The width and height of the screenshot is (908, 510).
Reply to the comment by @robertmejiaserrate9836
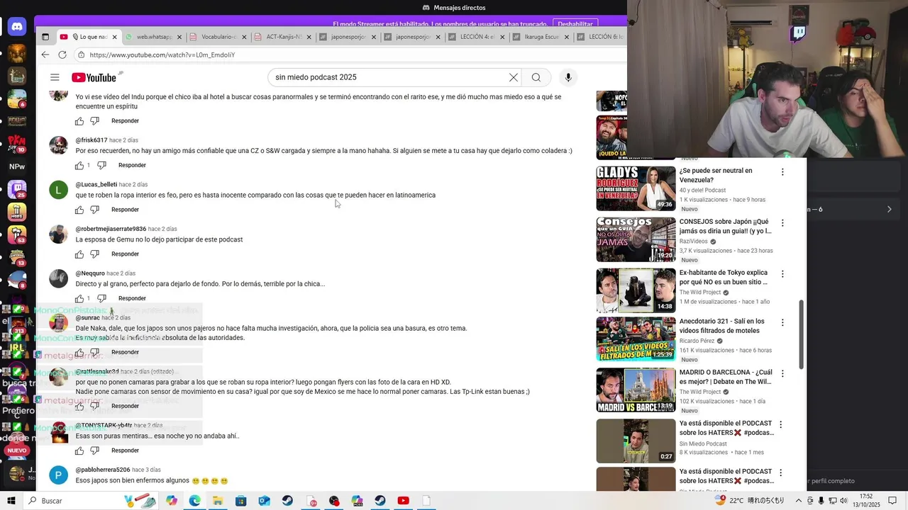[125, 254]
